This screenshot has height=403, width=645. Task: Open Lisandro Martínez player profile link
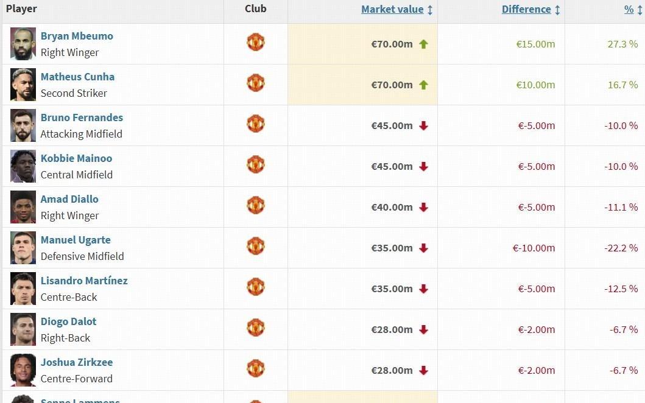pyautogui.click(x=84, y=281)
